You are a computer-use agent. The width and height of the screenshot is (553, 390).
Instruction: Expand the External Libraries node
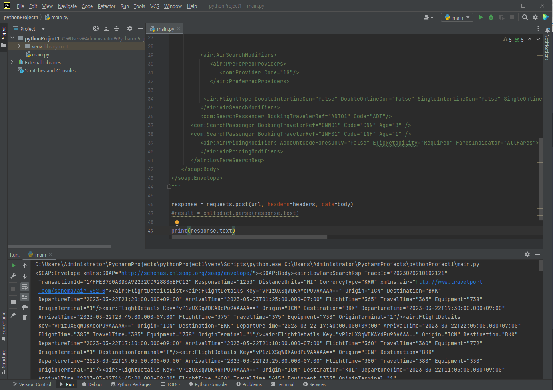tap(12, 62)
